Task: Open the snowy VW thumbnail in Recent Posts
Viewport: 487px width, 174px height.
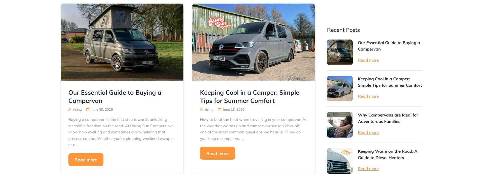Action: point(340,161)
